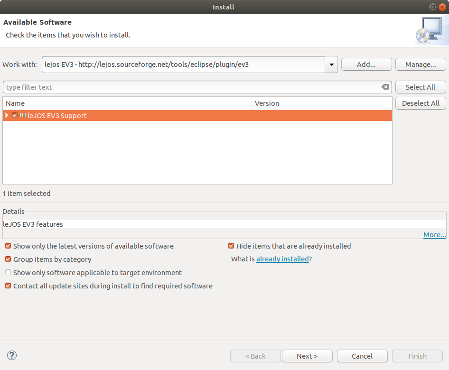Image resolution: width=449 pixels, height=370 pixels.
Task: Follow the already installed link
Action: (282, 259)
